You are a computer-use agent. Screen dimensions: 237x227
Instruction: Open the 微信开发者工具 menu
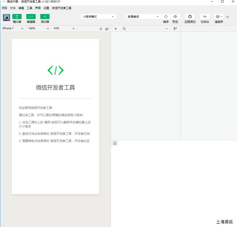click(x=62, y=8)
